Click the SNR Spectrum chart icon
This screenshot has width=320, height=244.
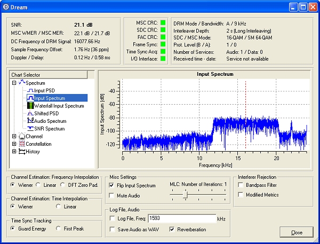point(30,128)
